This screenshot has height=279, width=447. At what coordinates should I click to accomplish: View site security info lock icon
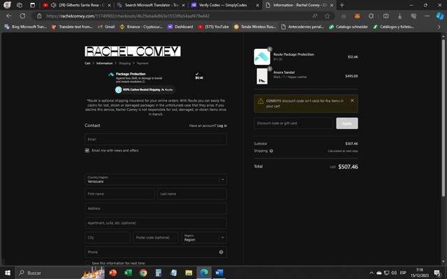[39, 16]
